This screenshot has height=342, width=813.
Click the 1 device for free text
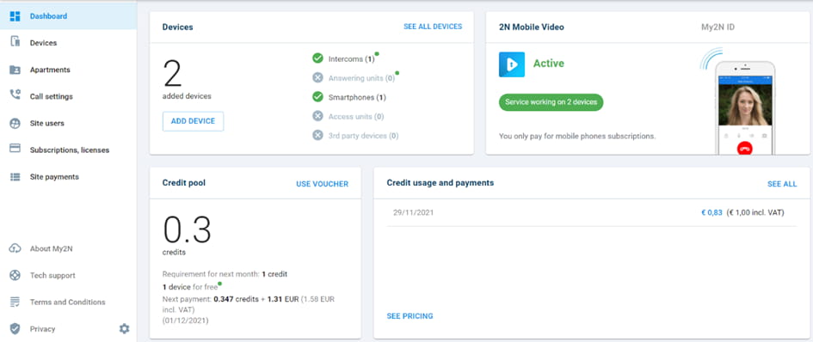[x=190, y=287]
